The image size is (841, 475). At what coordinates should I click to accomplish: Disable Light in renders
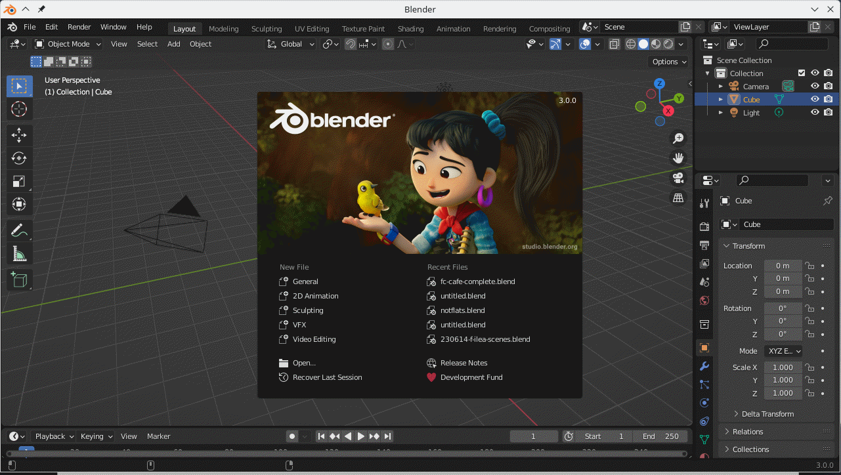(829, 112)
